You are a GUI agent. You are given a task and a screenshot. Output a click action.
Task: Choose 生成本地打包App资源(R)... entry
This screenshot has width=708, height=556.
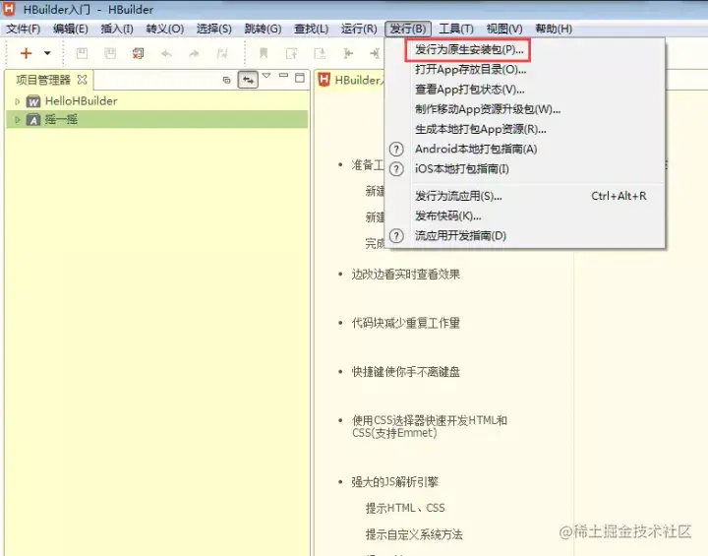(525, 129)
